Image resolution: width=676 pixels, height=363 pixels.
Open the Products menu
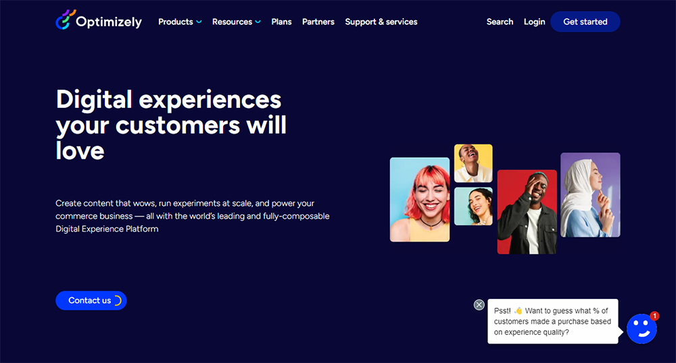(x=176, y=22)
